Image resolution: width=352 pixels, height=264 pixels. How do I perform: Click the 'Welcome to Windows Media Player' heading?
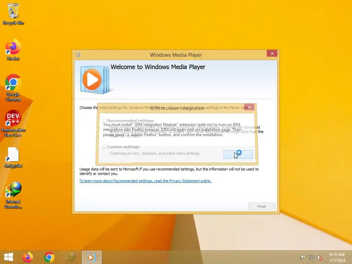tap(158, 67)
